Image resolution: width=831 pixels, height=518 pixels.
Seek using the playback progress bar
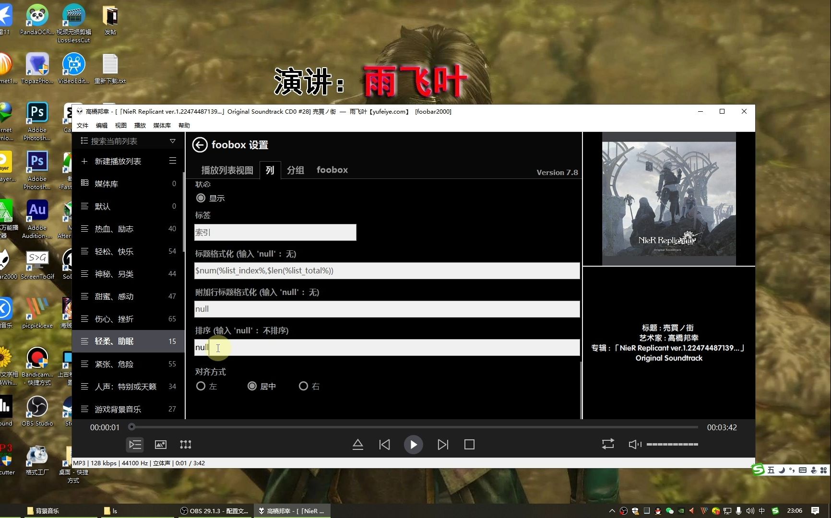point(415,427)
